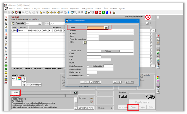Screen dimensions: 187x114
Task: Open the dropdown arrow left of number 1
Action: pos(147,23)
